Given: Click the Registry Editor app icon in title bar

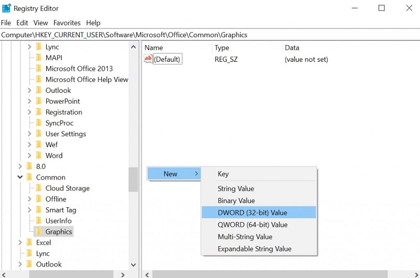Looking at the screenshot, I should pos(7,8).
